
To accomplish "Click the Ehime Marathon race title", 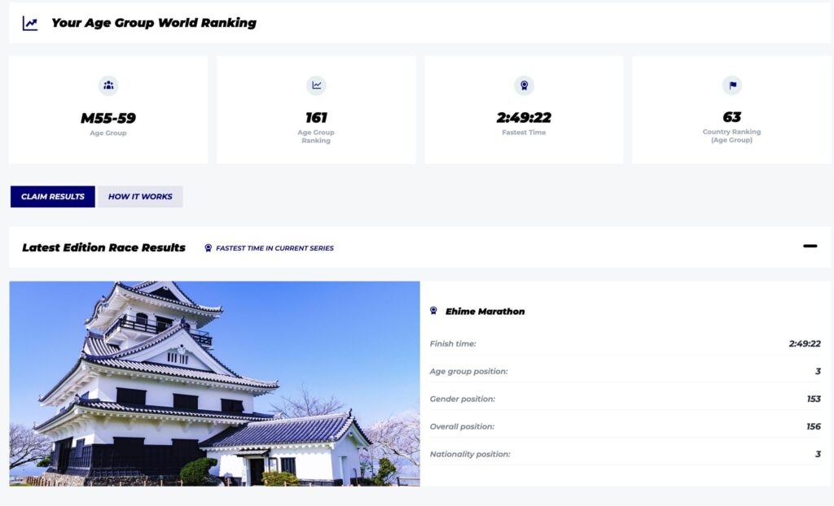I will point(485,312).
